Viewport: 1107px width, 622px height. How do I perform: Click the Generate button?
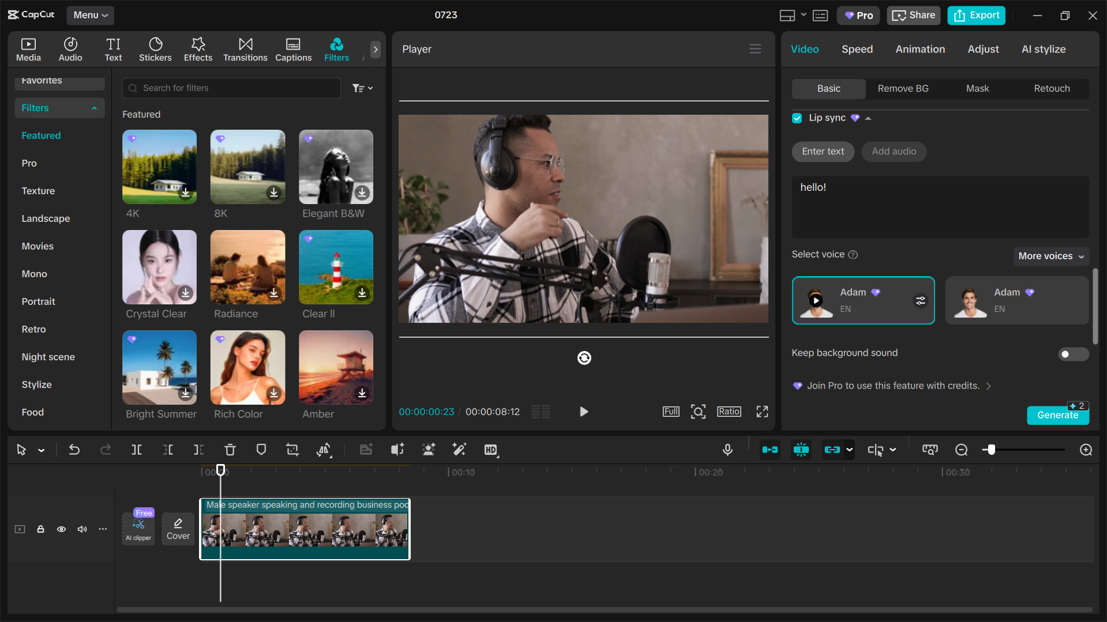[x=1057, y=414]
